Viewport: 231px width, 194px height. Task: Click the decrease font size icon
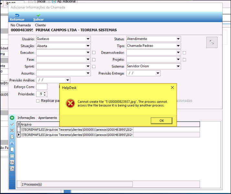click(x=12, y=168)
